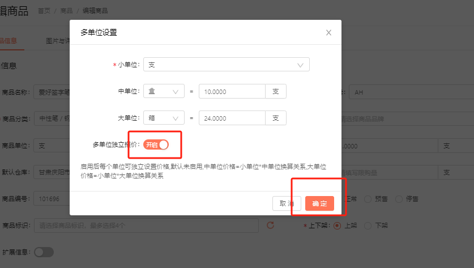
Task: Toggle the 扩展信息 switch
Action: point(44,252)
